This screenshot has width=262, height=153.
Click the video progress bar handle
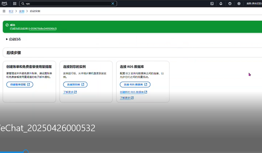26,151
